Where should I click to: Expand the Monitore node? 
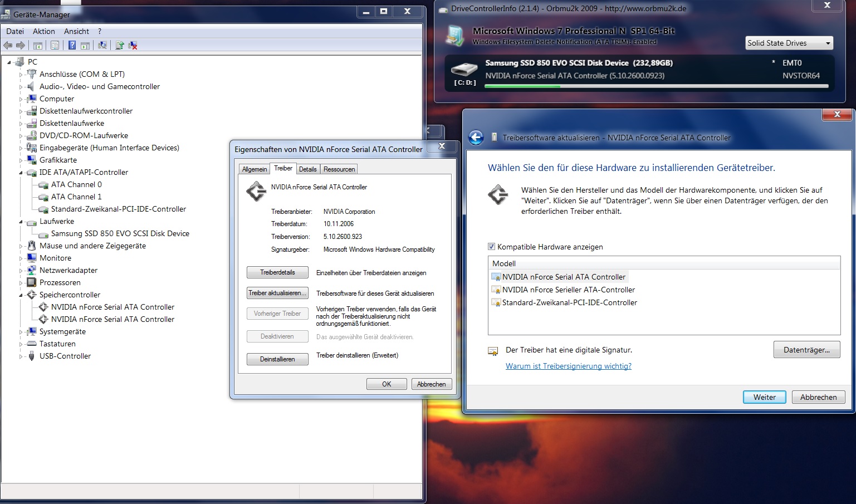coord(21,258)
